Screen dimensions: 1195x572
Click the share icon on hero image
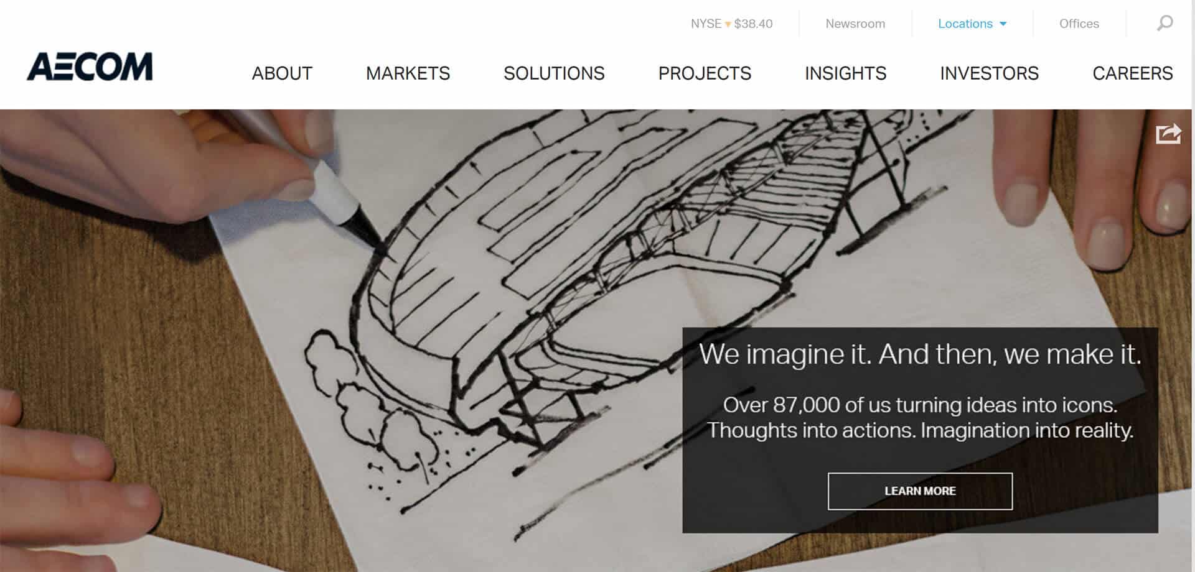pos(1168,134)
